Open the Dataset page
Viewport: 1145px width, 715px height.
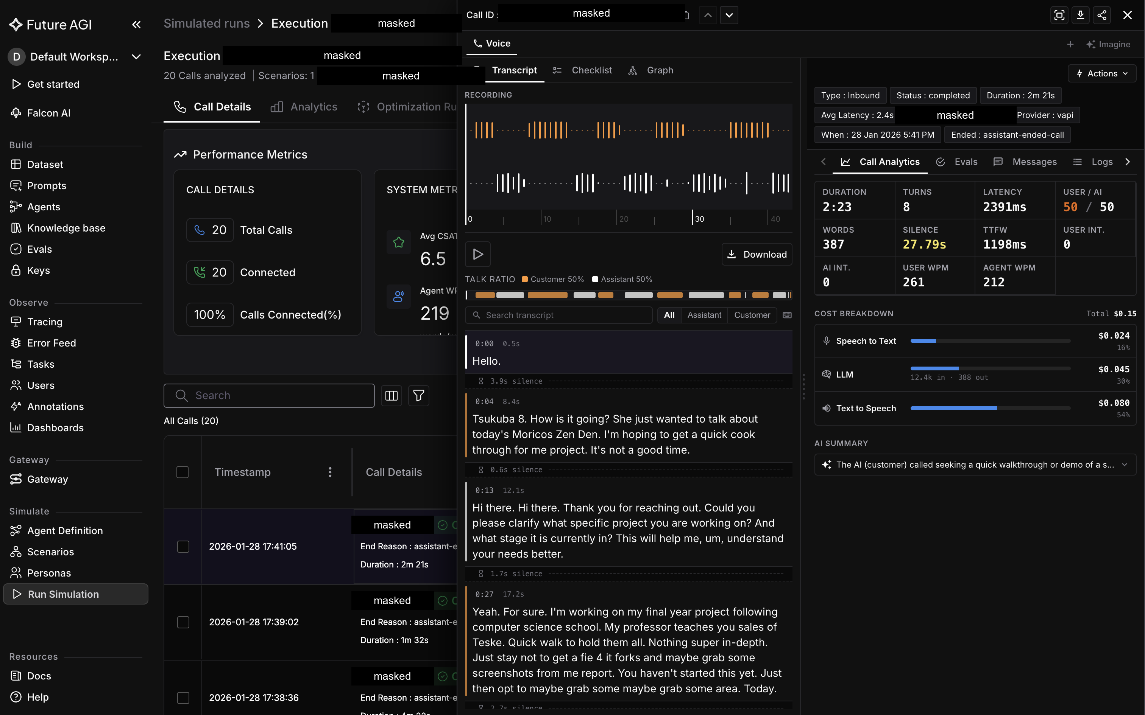coord(45,165)
